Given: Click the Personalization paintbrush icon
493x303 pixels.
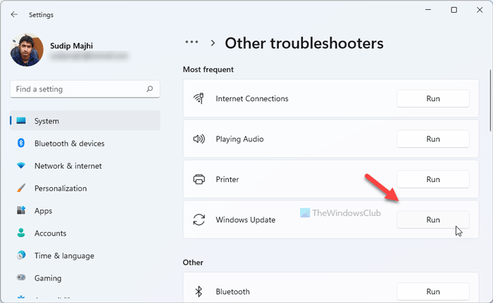Looking at the screenshot, I should tap(21, 188).
